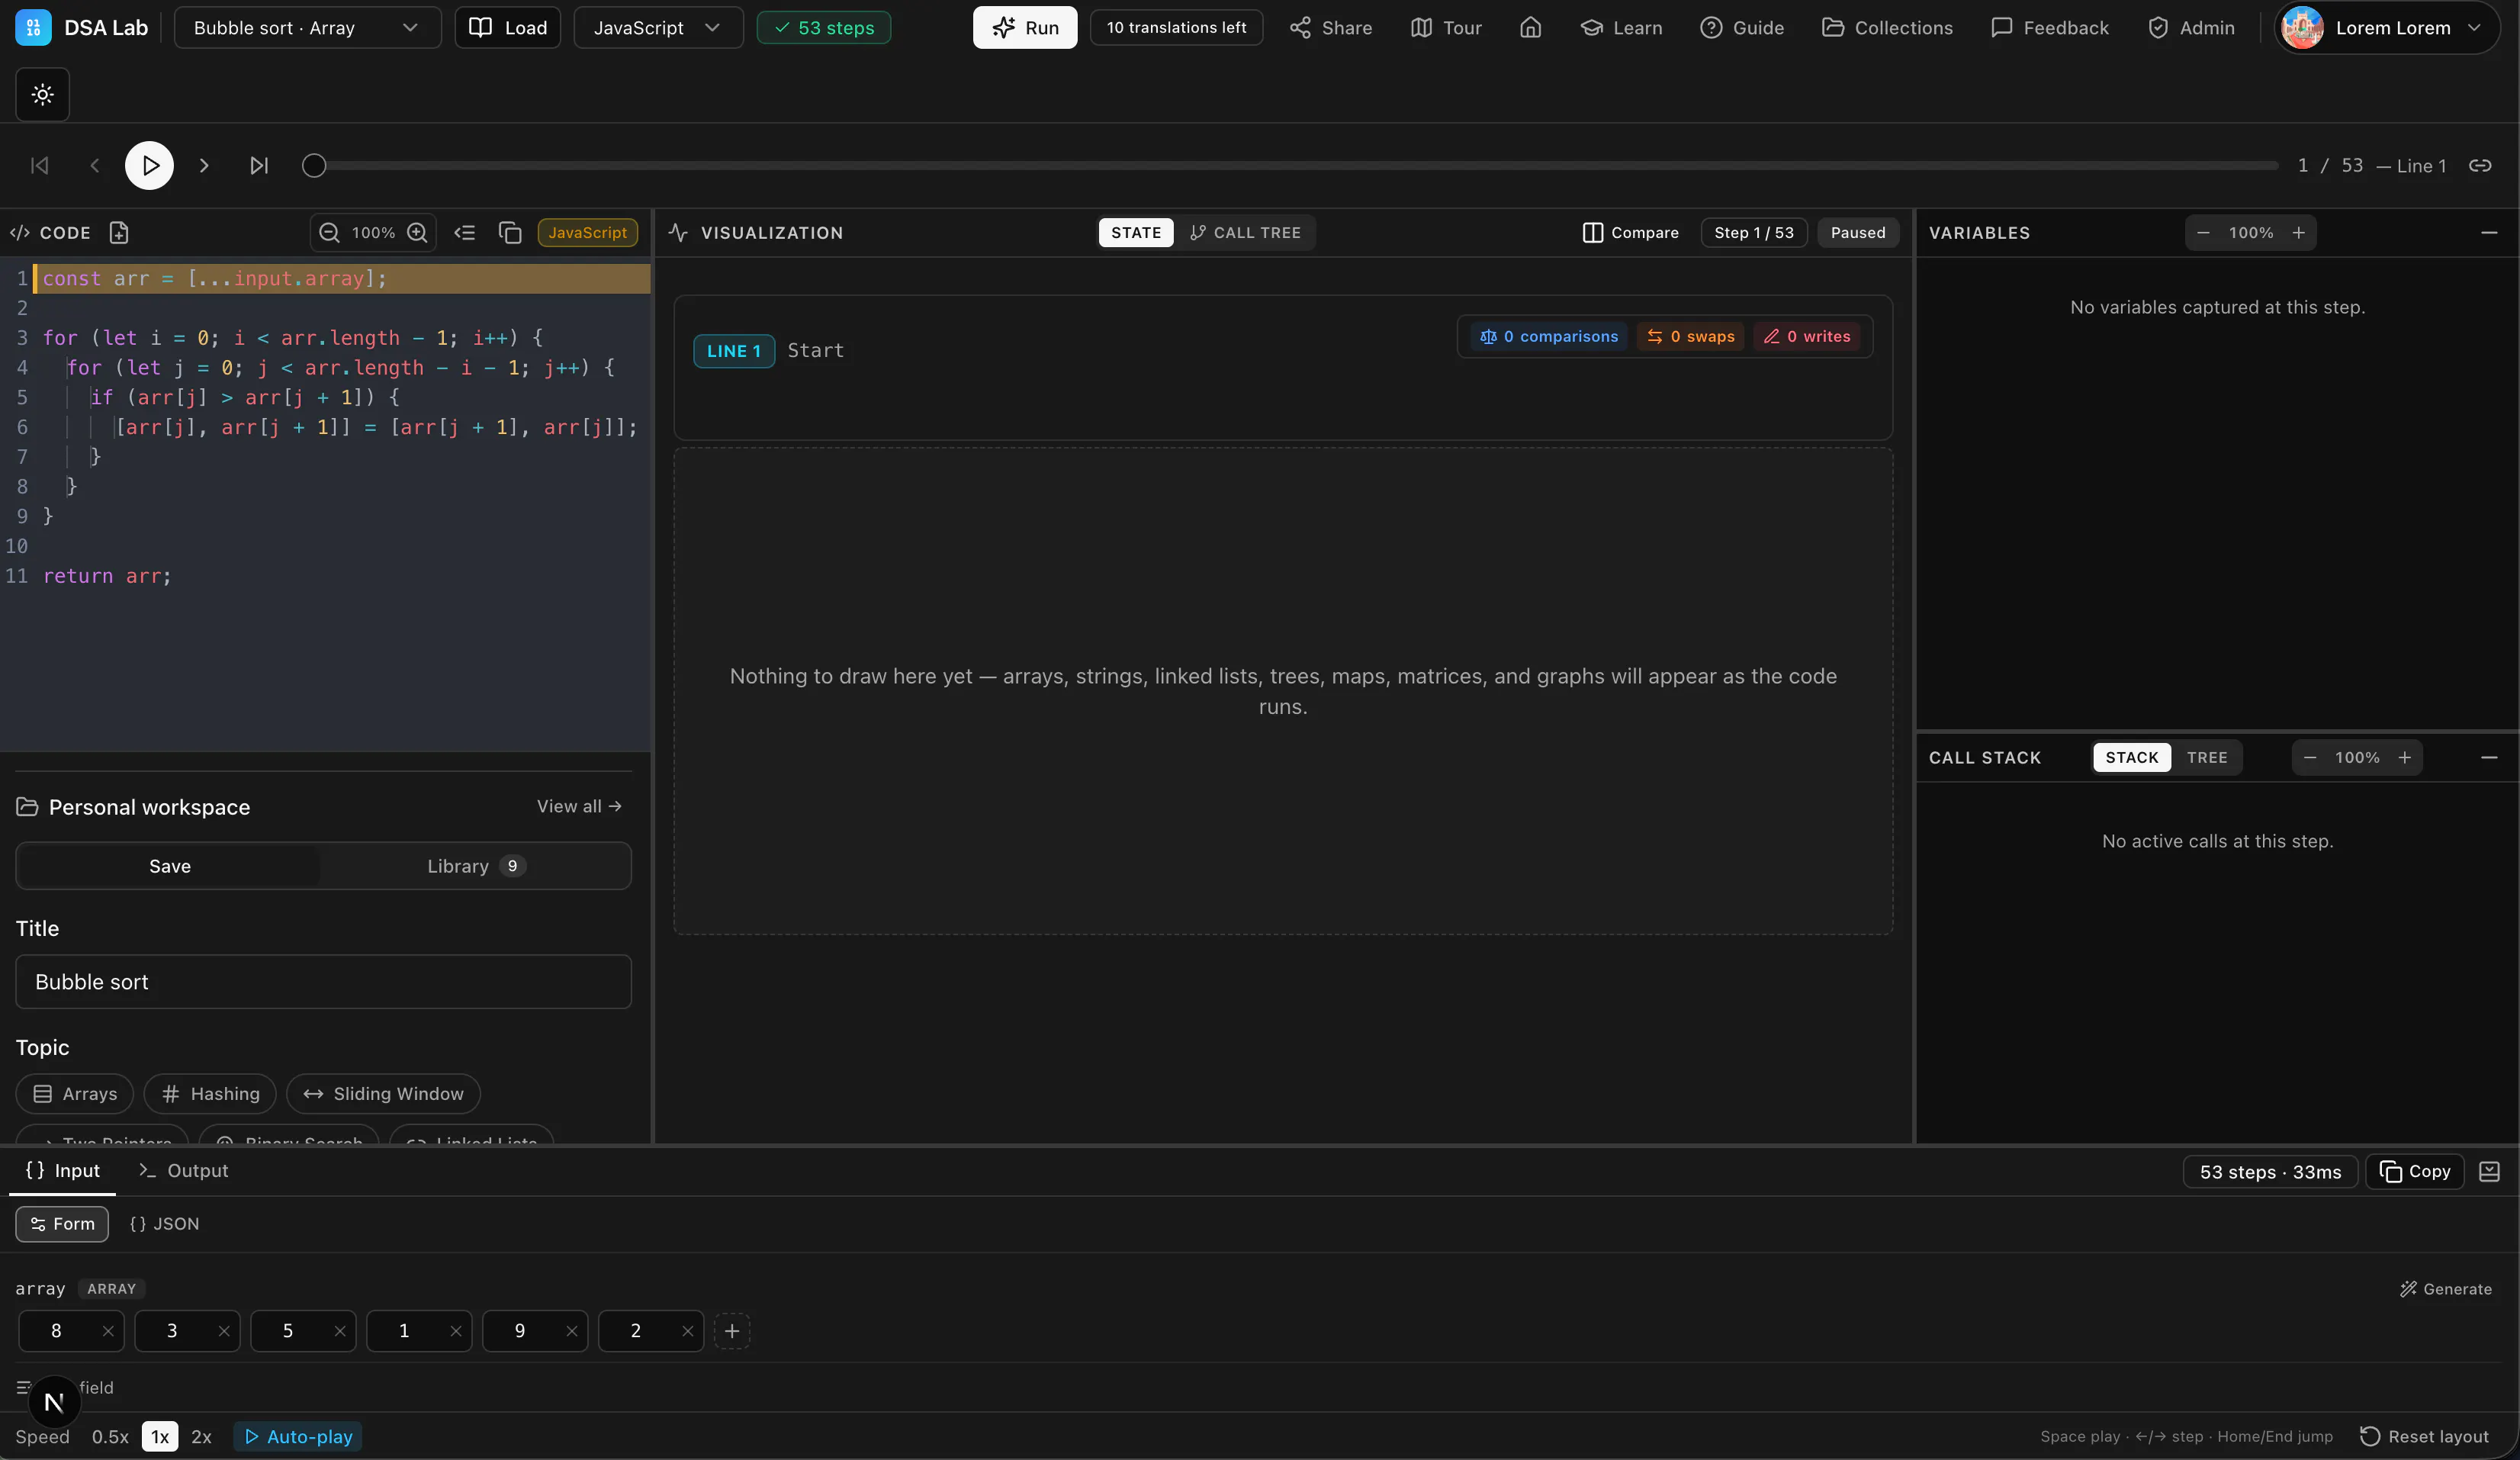Increase Call Stack zoom
Viewport: 2520px width, 1460px height.
[x=2405, y=758]
